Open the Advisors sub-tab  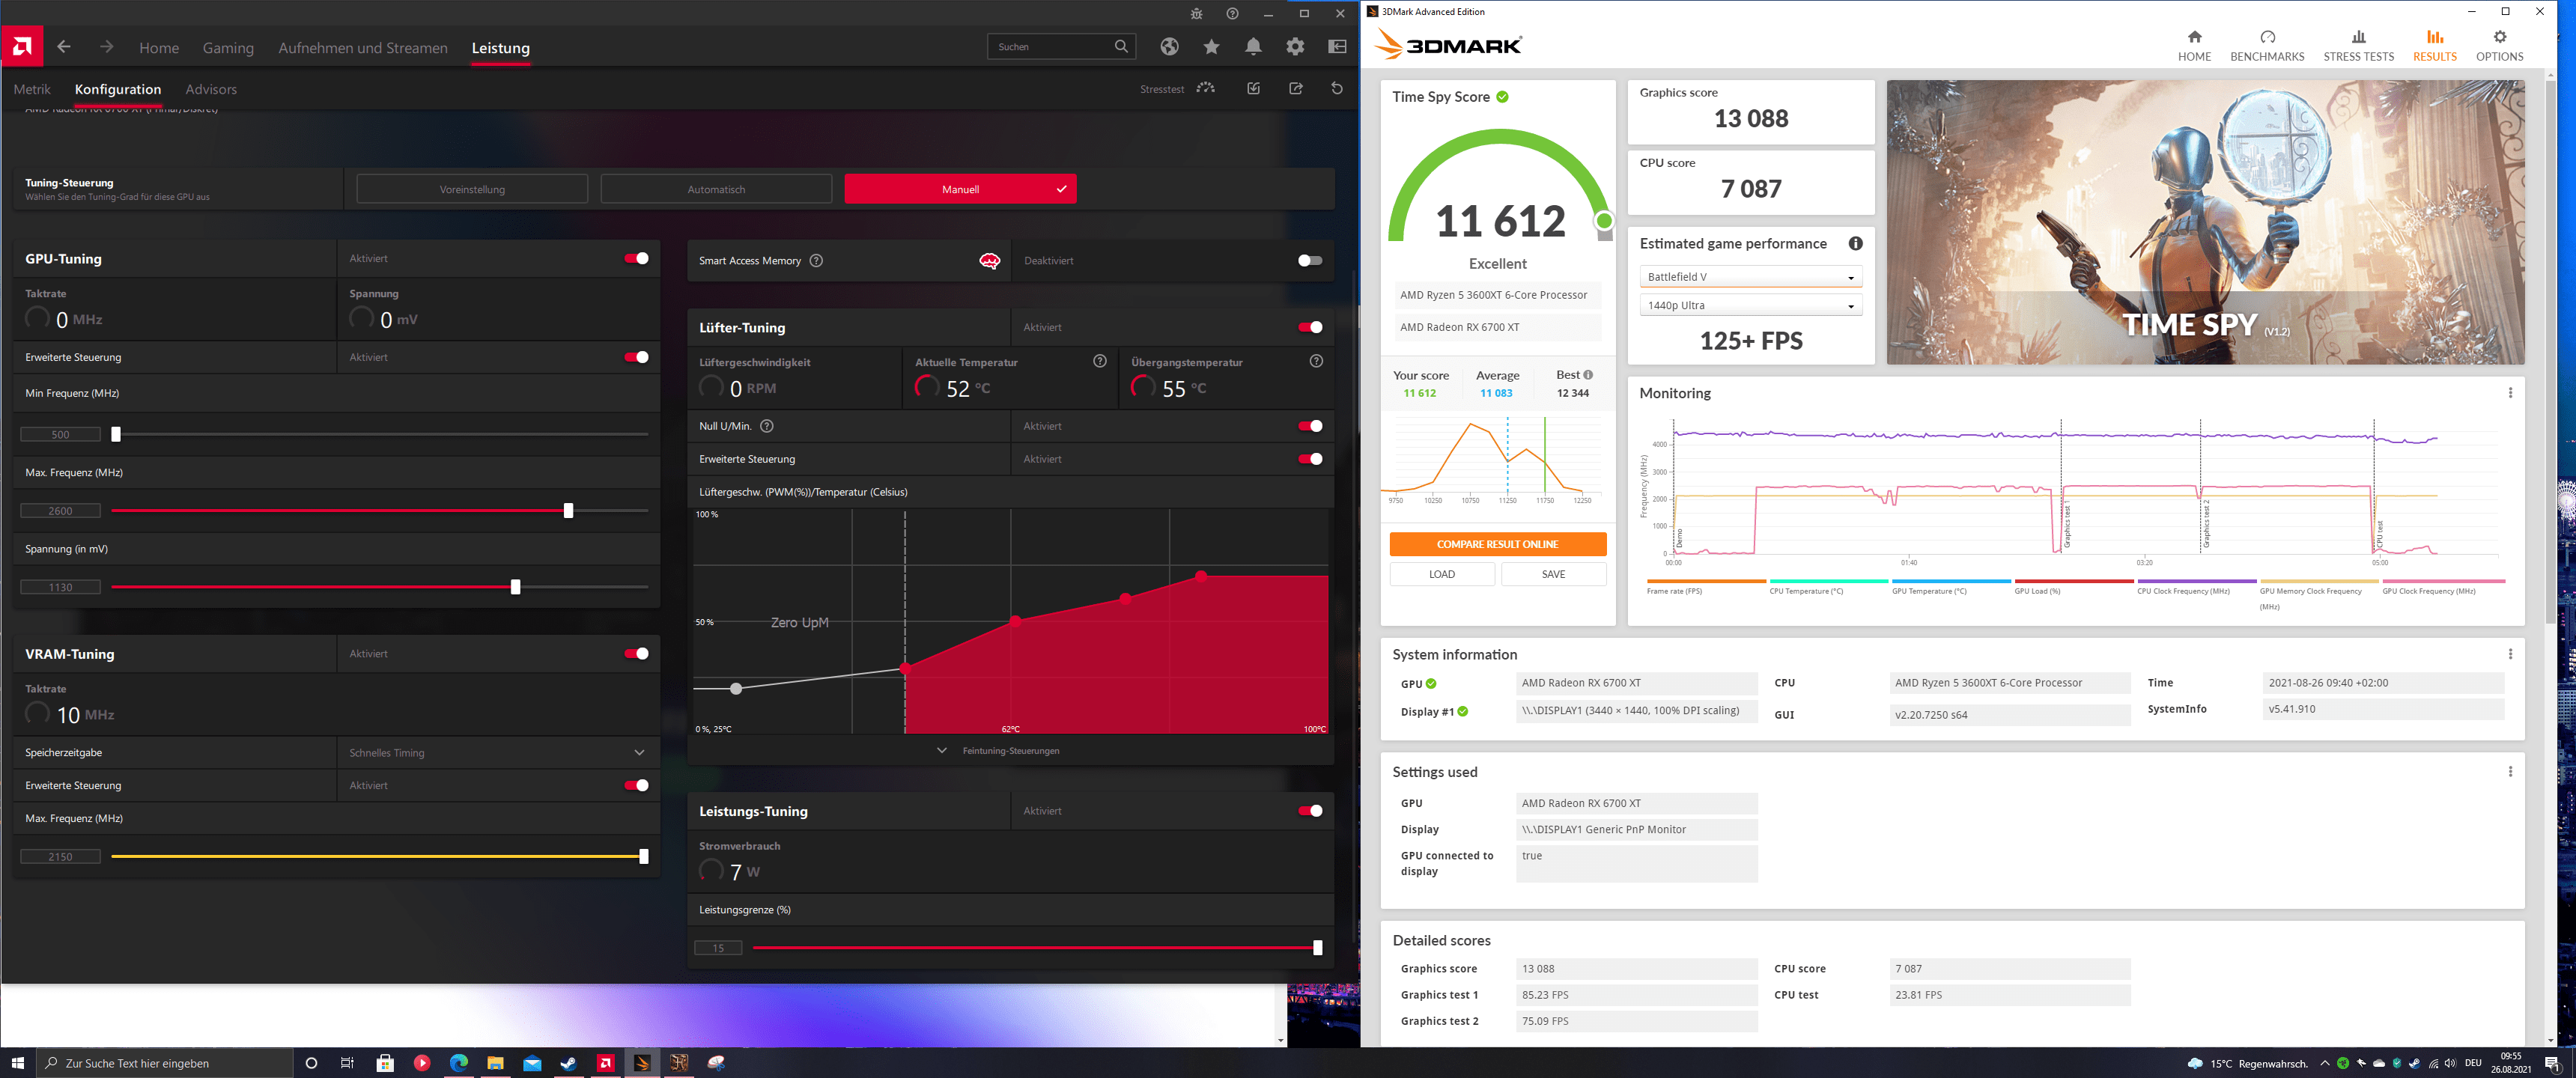[211, 89]
